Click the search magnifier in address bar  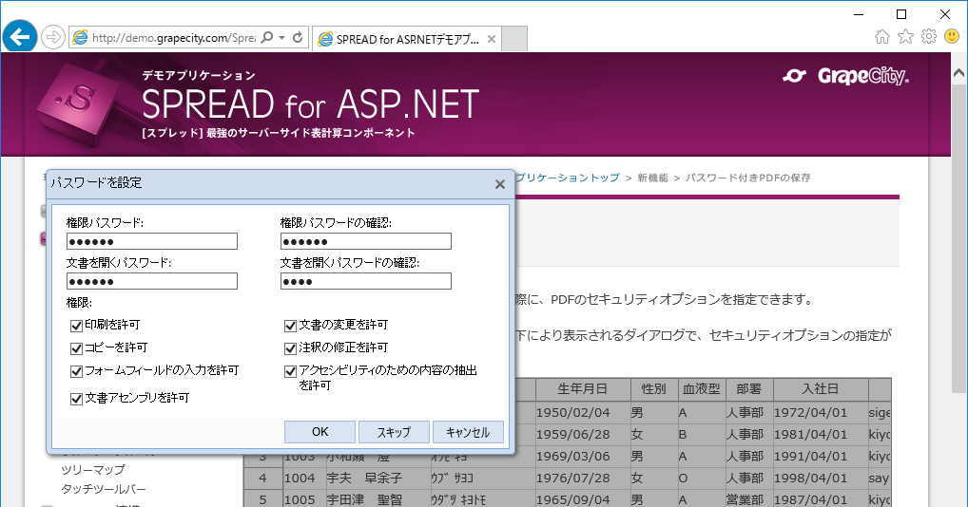pos(266,38)
